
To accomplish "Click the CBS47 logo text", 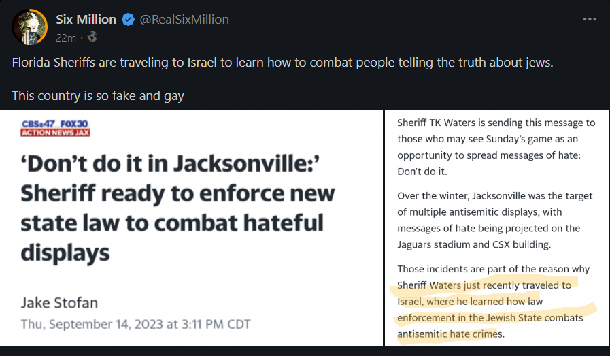I will 39,124.
